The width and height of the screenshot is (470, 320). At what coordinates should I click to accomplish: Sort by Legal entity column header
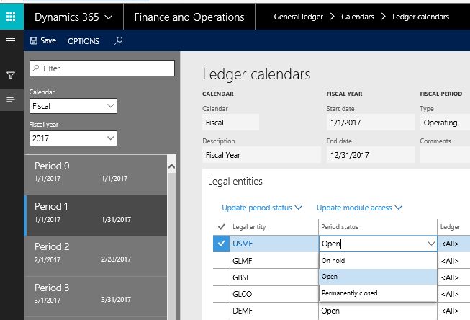click(249, 227)
